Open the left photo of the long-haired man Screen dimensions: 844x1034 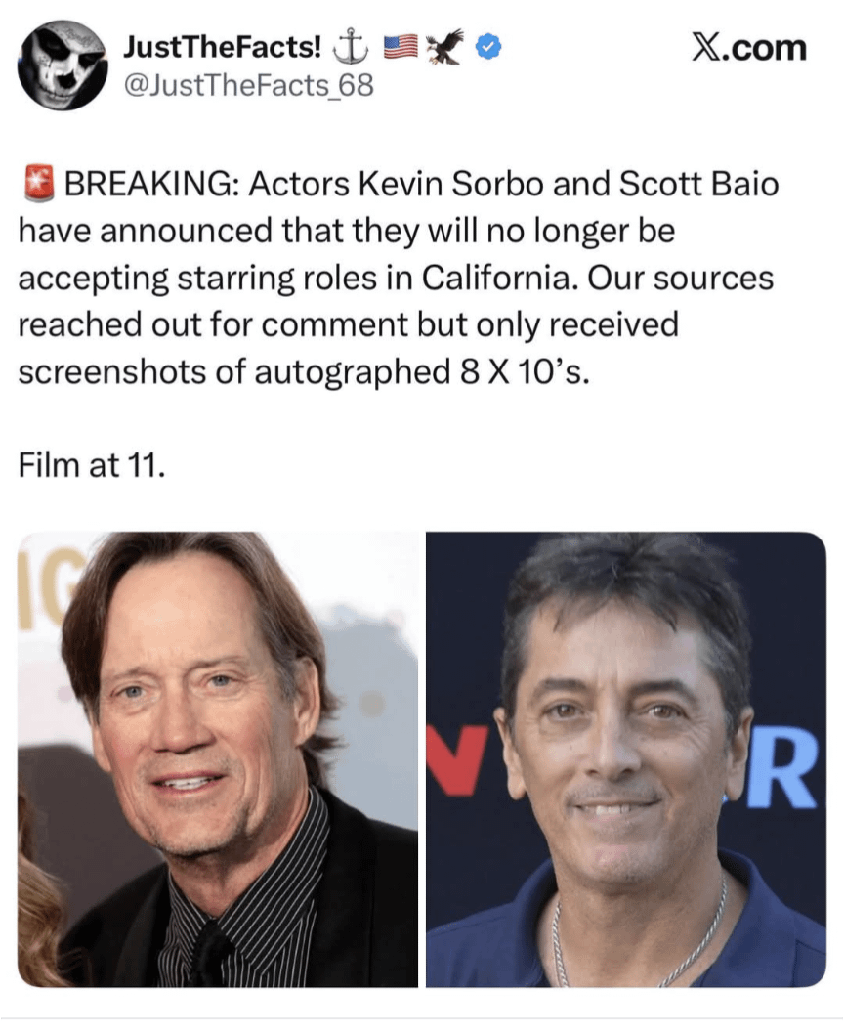coord(218,759)
